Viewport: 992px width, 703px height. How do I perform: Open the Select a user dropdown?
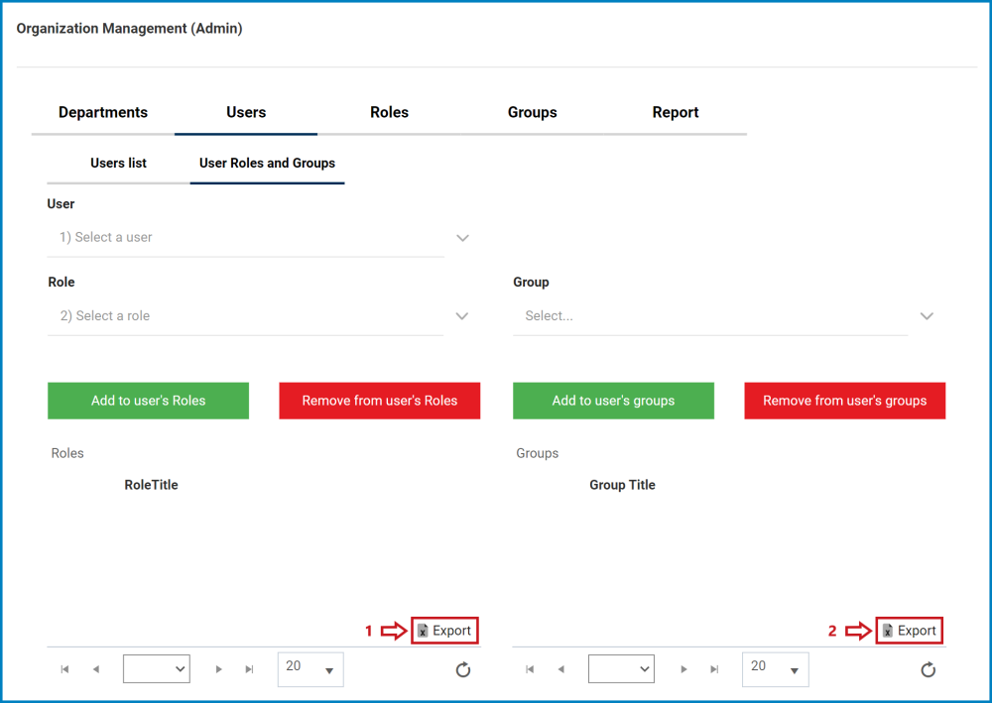point(462,238)
